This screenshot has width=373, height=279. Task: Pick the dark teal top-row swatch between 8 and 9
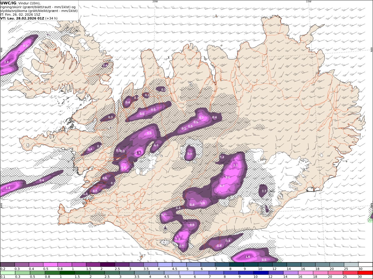237,265
